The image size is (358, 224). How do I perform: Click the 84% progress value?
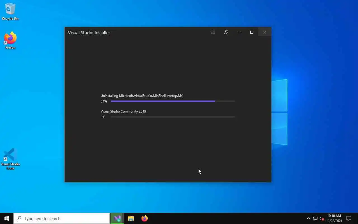[x=104, y=101]
